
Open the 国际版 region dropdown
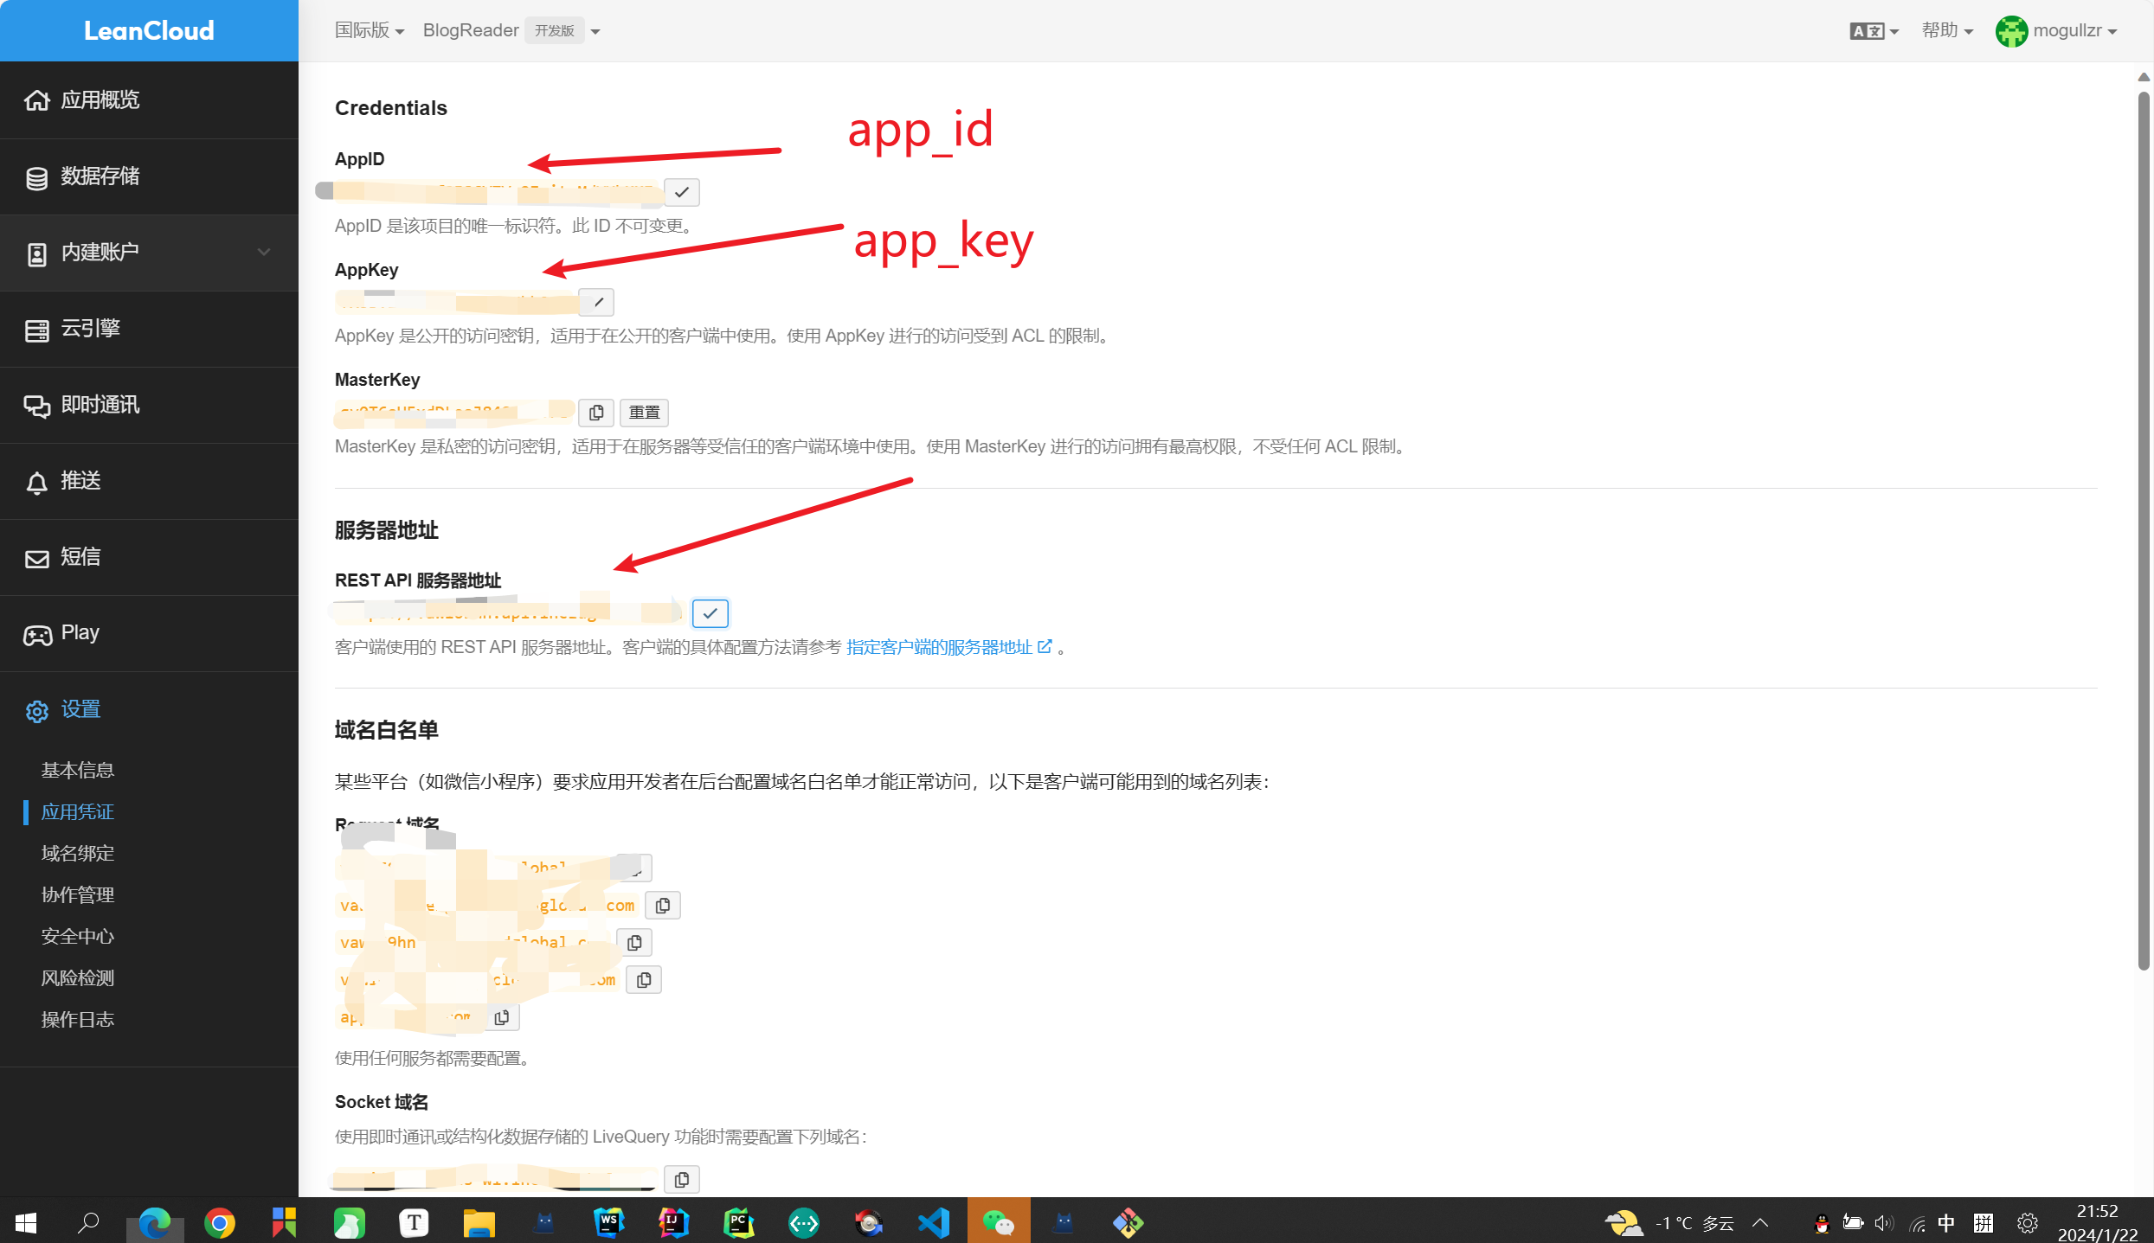tap(370, 30)
